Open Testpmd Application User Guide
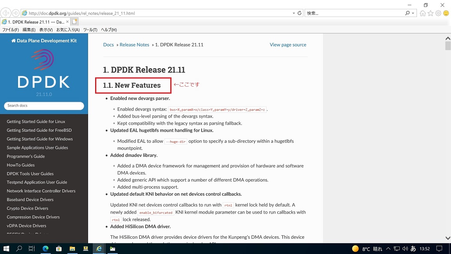The image size is (451, 254). 37,182
